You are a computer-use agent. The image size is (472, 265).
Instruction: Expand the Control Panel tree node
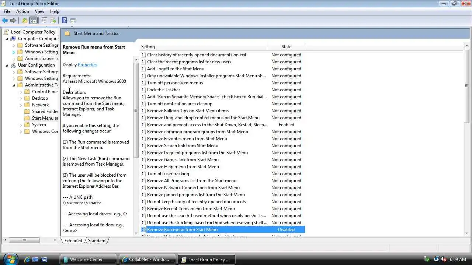[x=21, y=92]
